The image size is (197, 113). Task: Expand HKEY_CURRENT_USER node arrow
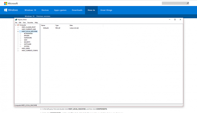[x=18, y=29]
